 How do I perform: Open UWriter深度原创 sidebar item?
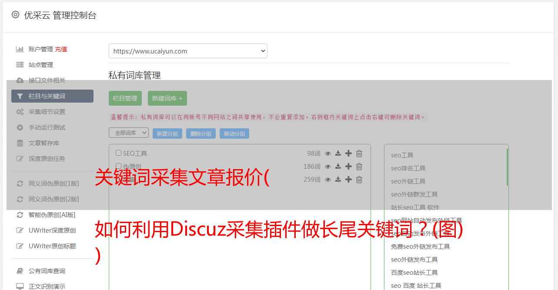coord(52,230)
